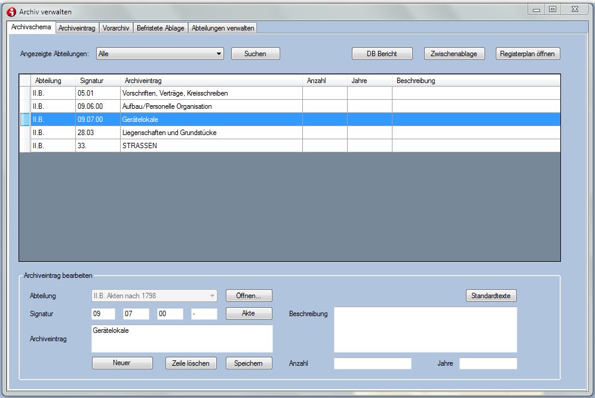Select the STRASSEN table row
This screenshot has width=595, height=398.
(140, 146)
